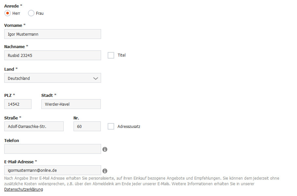Viewport: 297px width, 196px height.
Task: Enable the Titel checkbox
Action: click(111, 55)
